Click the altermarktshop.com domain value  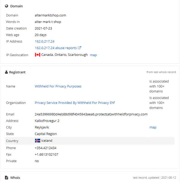(50, 15)
